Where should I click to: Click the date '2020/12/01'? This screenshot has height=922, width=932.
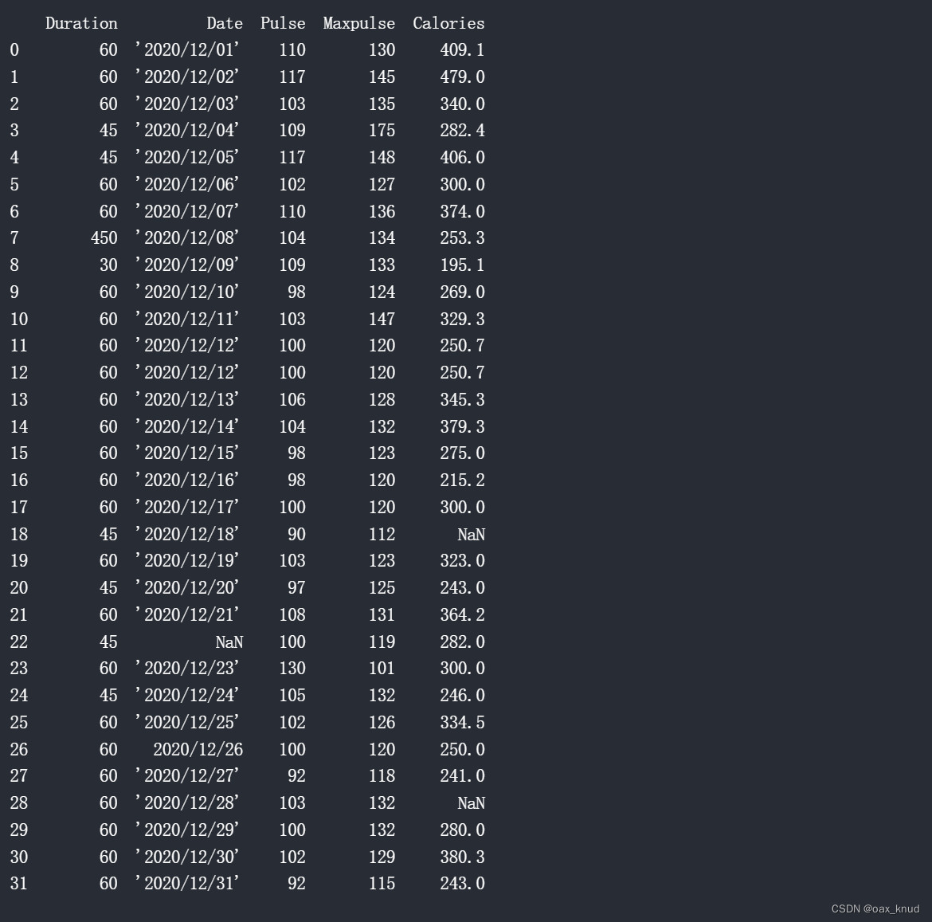(187, 49)
